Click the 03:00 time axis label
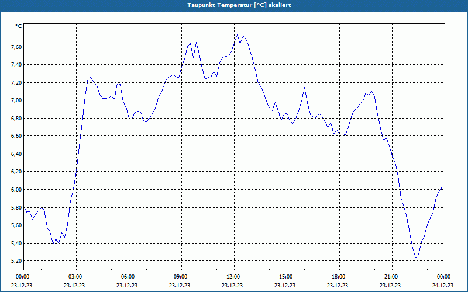The image size is (468, 292). click(x=77, y=277)
